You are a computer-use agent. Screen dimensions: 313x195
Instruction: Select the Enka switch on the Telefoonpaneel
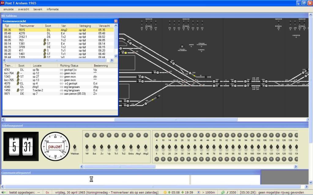coord(131,147)
